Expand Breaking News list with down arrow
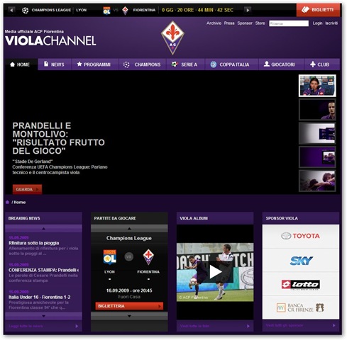Image resolution: width=347 pixels, height=340 pixels. pos(43,316)
